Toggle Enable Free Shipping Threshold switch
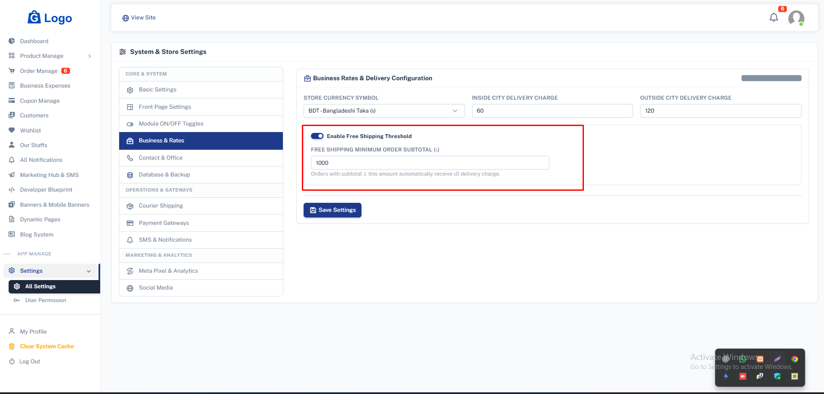This screenshot has height=394, width=824. [x=317, y=136]
